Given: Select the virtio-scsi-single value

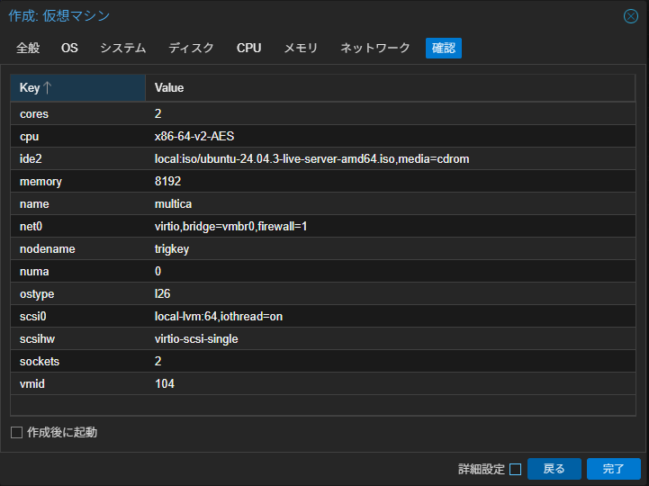Looking at the screenshot, I should [x=196, y=339].
